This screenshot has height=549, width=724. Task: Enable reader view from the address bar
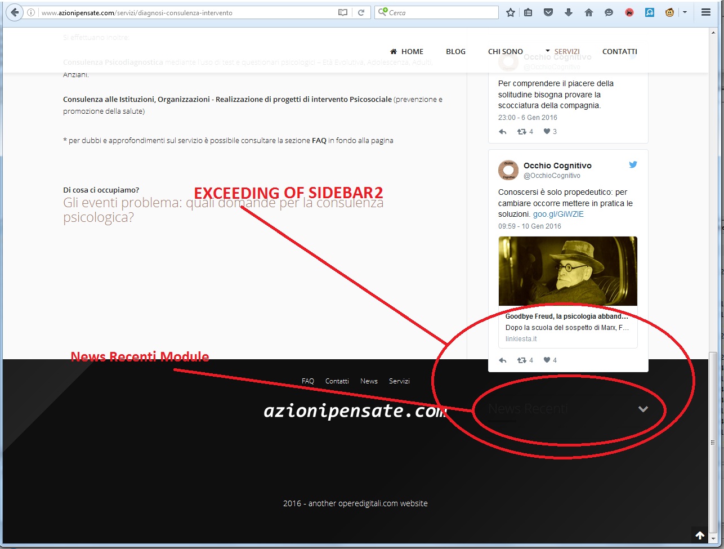[343, 12]
